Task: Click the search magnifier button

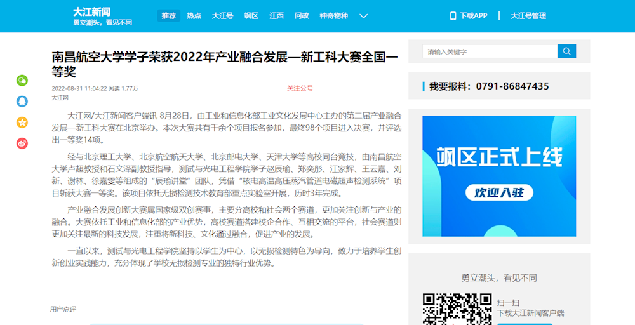Action: pyautogui.click(x=566, y=51)
